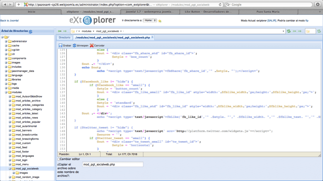Click the refresh icon at far right edge
The image size is (323, 181).
[319, 31]
